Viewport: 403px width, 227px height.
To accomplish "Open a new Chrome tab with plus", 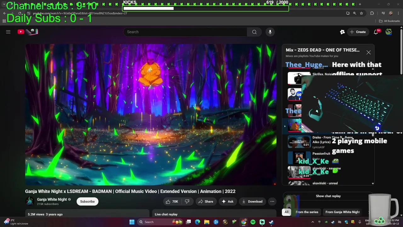I will point(360,4).
